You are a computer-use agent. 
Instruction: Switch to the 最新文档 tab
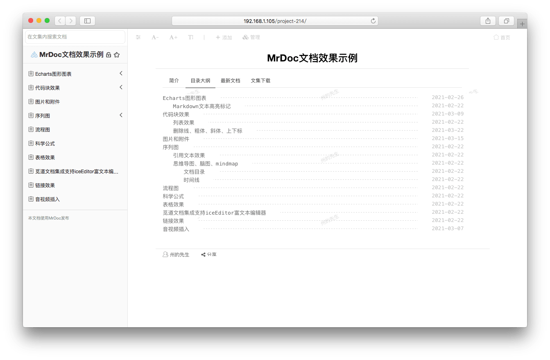pos(231,81)
